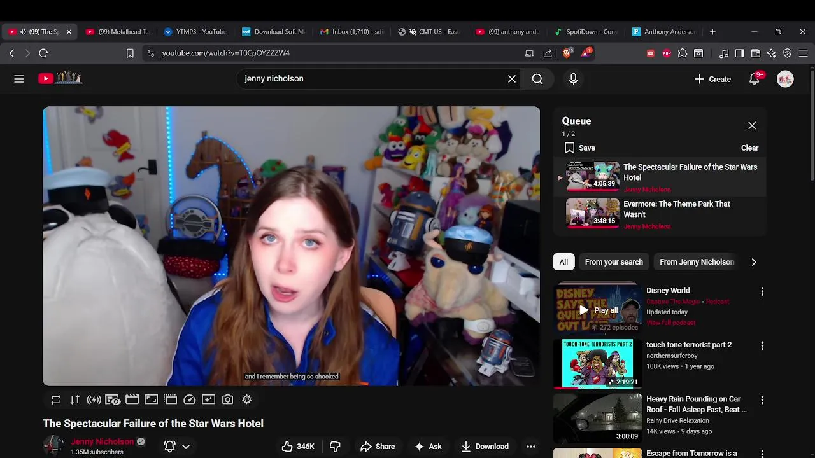The height and width of the screenshot is (458, 815).
Task: Open options for touch tone terrorist video
Action: click(762, 345)
